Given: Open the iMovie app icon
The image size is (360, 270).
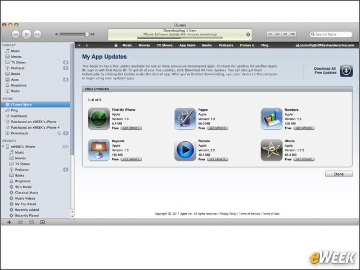Looking at the screenshot, I should [x=271, y=150].
